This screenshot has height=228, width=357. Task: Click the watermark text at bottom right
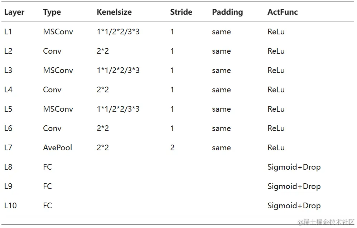325,222
